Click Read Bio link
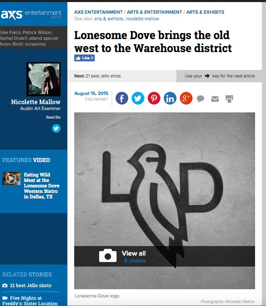 pos(53,117)
